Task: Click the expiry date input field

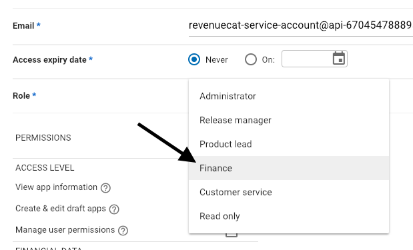Action: 314,59
